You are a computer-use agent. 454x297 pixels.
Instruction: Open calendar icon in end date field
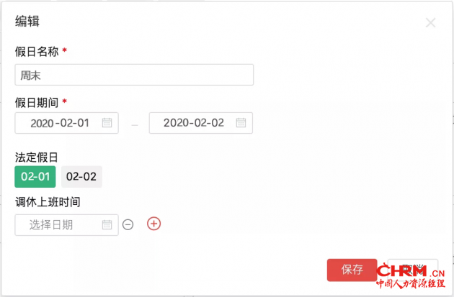tap(241, 123)
